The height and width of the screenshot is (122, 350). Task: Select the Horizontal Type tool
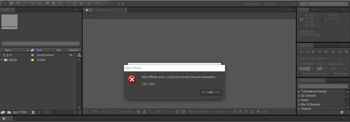61,3
